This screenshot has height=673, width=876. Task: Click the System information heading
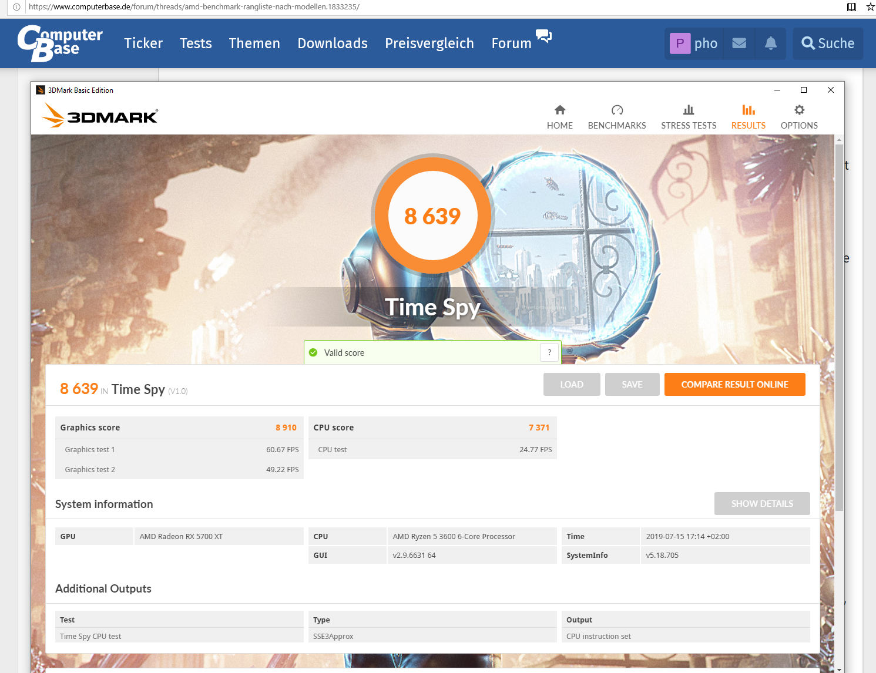click(104, 504)
